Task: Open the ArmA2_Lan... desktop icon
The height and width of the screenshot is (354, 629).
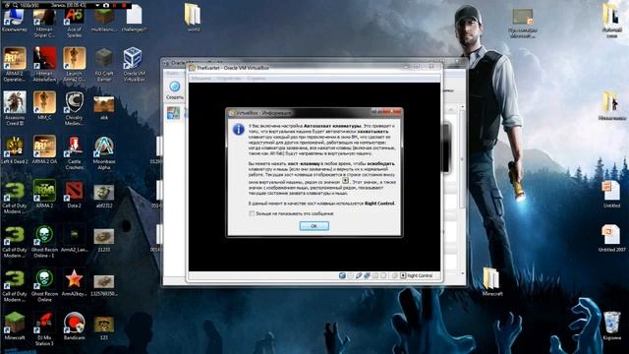Action: 75,239
